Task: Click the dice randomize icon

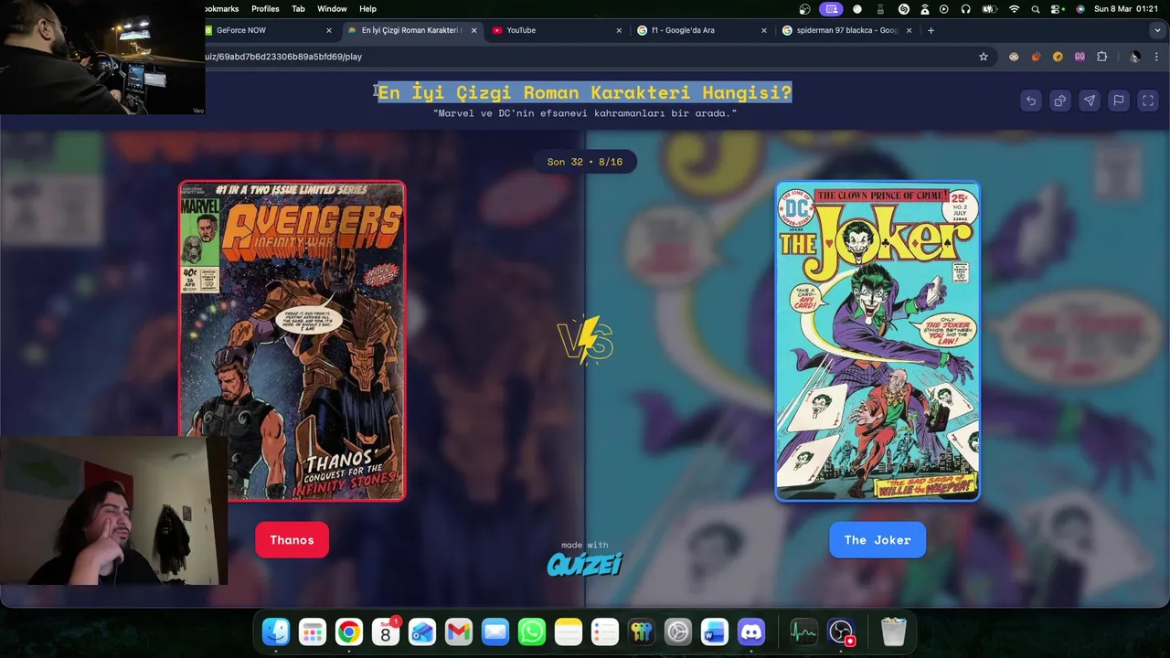Action: pyautogui.click(x=1060, y=101)
